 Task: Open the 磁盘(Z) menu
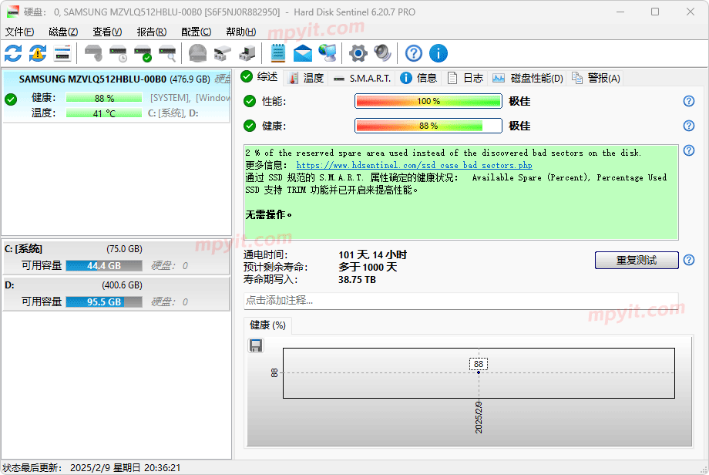pyautogui.click(x=63, y=32)
